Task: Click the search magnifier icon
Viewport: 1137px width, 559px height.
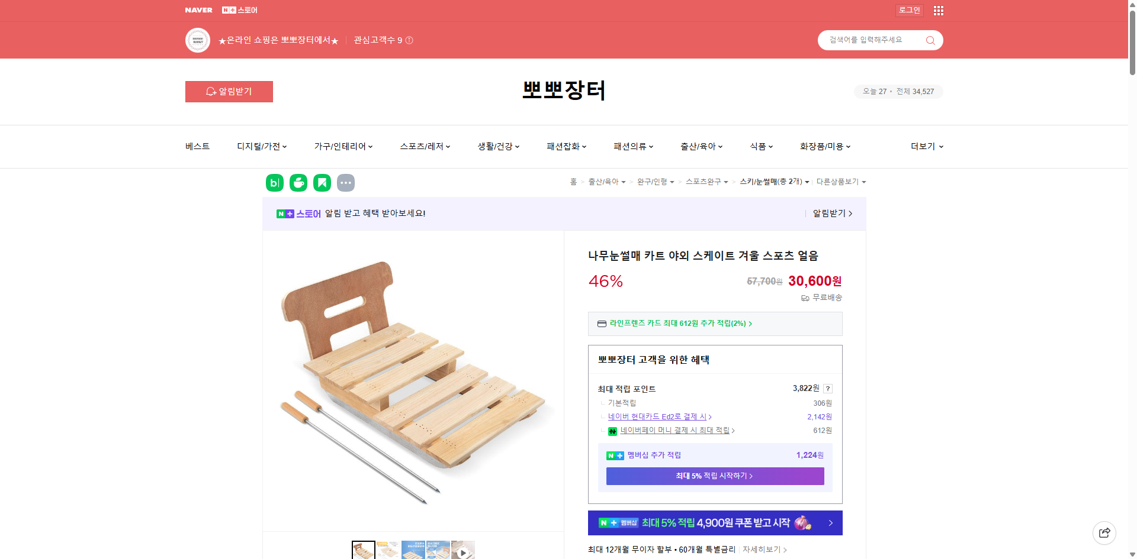Action: [930, 40]
